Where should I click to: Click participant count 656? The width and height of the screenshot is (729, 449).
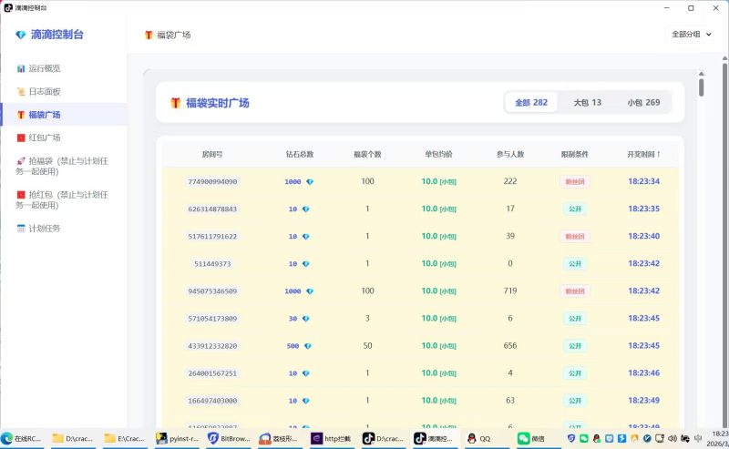coord(510,346)
